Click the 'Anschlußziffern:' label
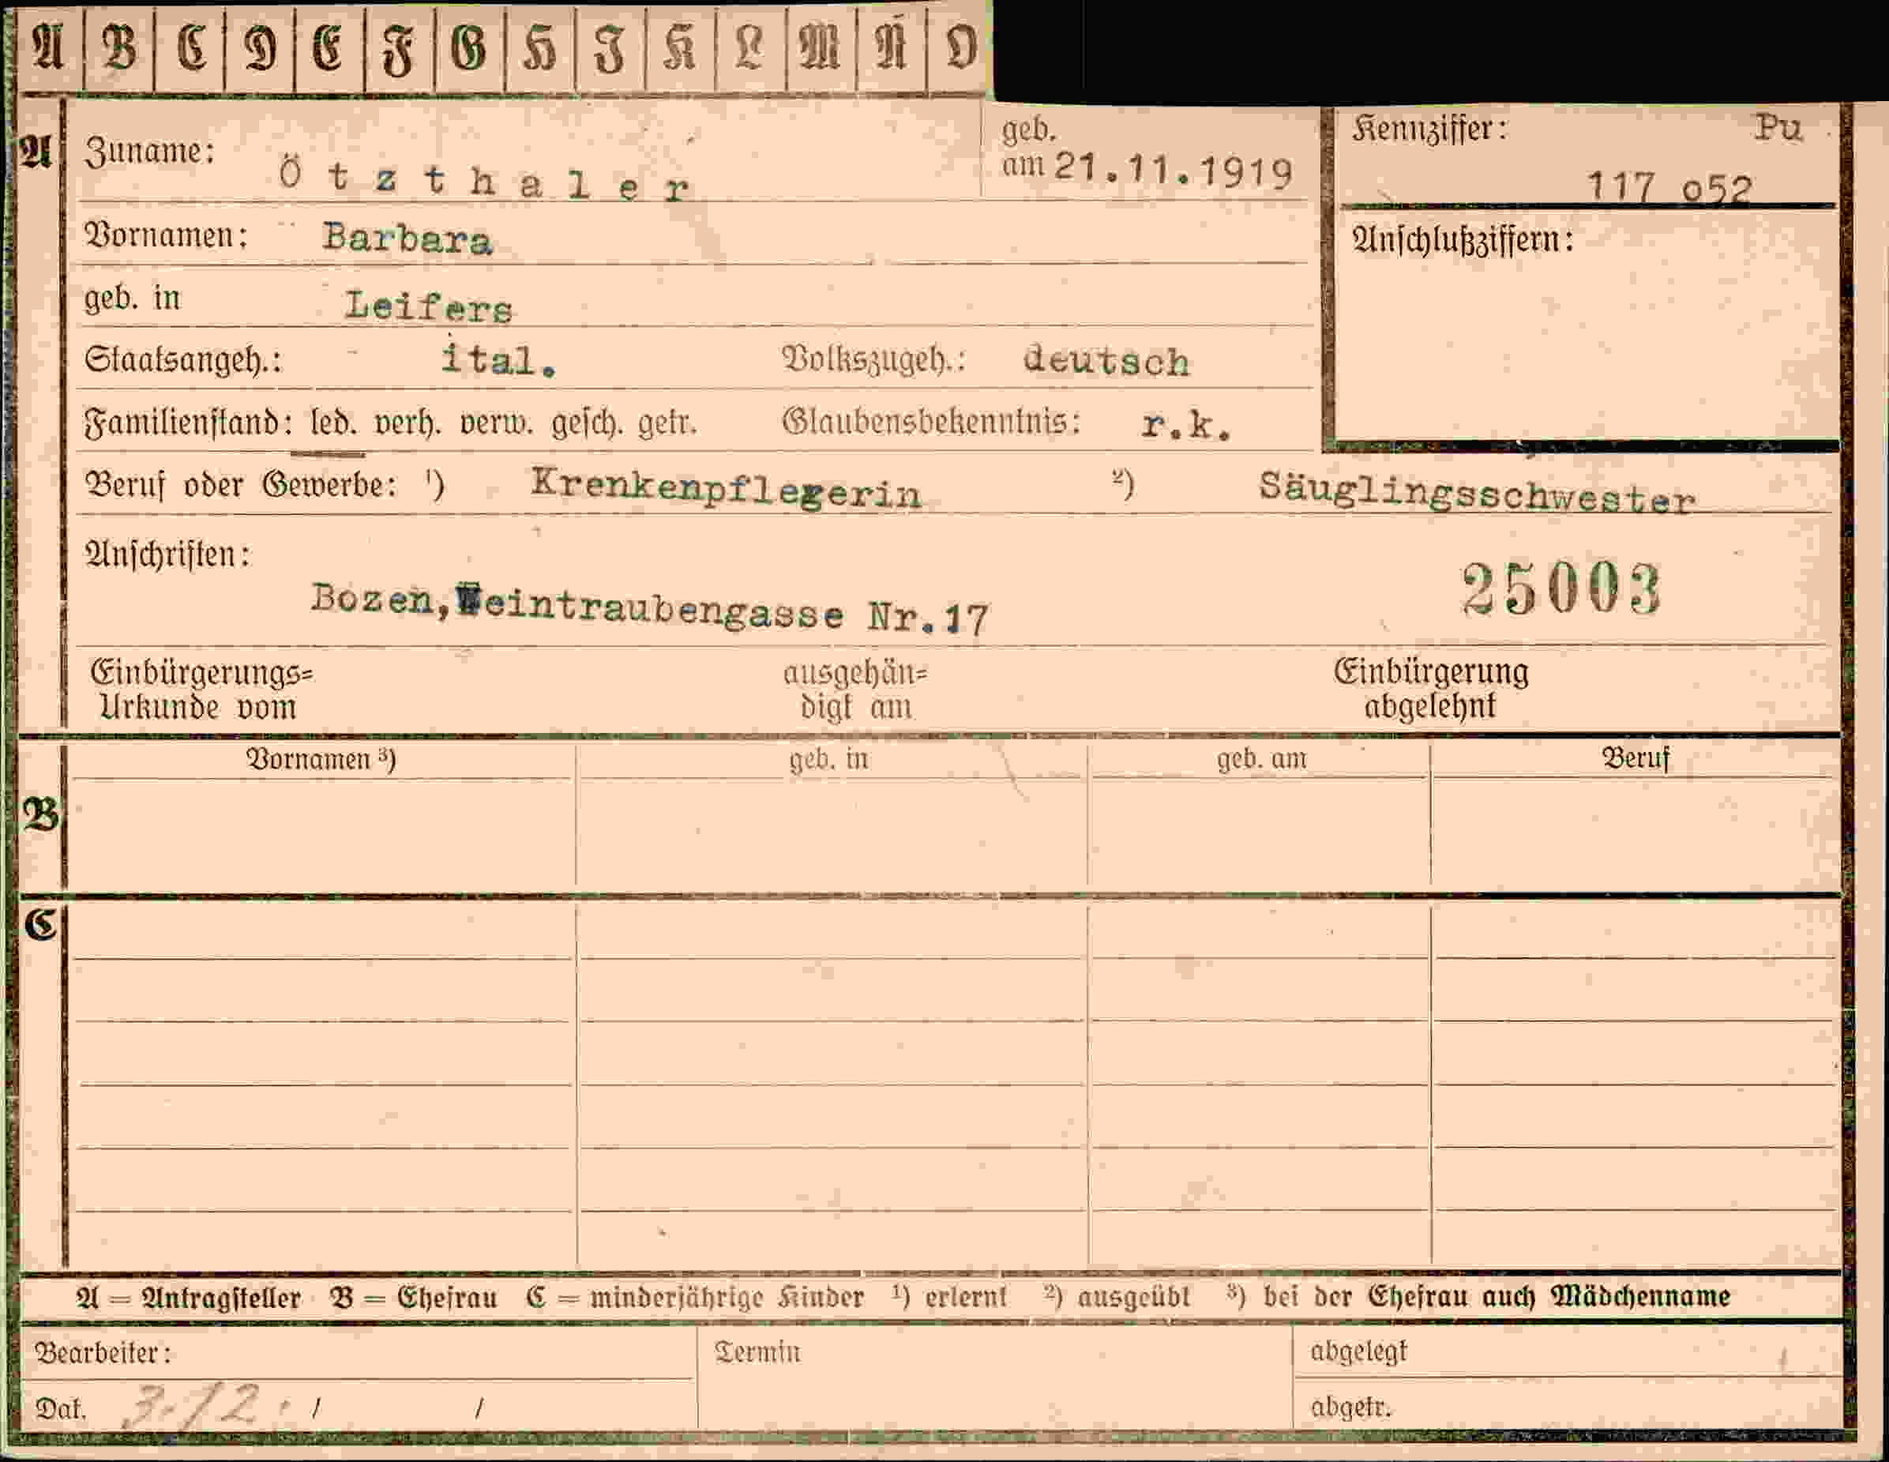Viewport: 1889px width, 1462px height. click(x=1463, y=239)
